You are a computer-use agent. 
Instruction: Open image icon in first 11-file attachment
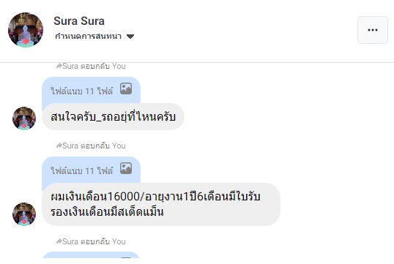coord(126,88)
